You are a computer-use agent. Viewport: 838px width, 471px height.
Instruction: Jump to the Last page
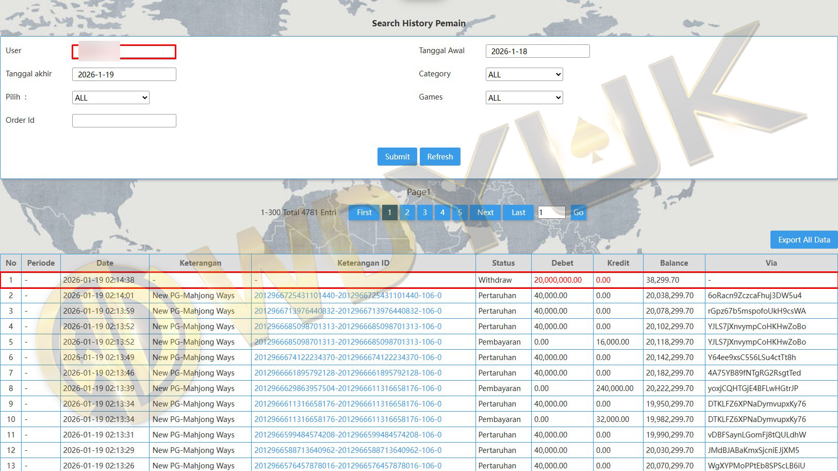pos(518,213)
